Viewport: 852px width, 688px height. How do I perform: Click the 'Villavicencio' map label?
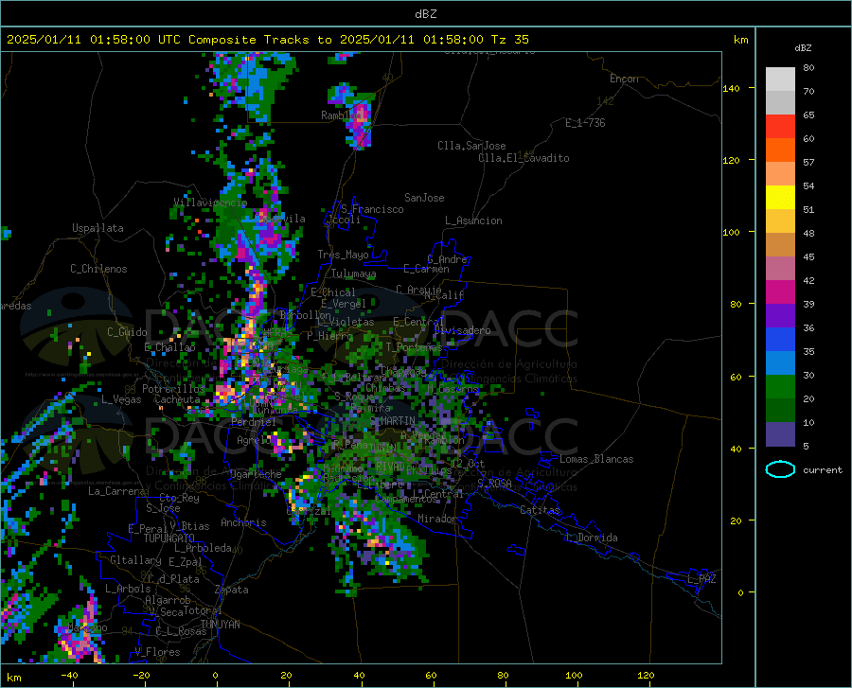[x=210, y=203]
